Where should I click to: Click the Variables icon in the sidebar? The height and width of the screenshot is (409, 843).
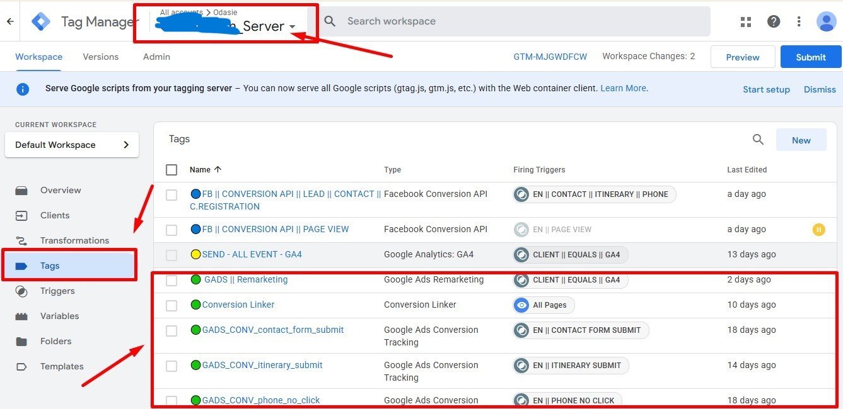click(21, 316)
